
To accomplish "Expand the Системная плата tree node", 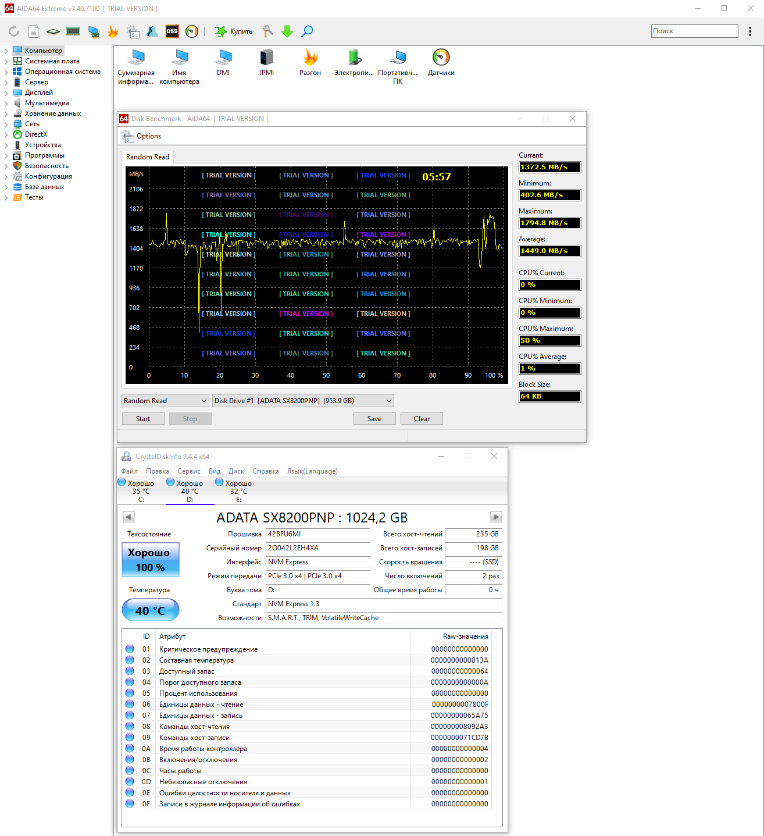I will click(x=6, y=62).
